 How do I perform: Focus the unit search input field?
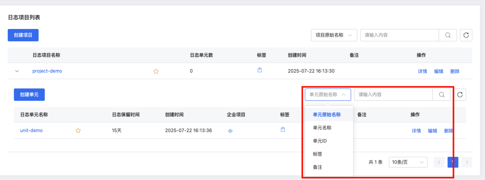click(394, 94)
